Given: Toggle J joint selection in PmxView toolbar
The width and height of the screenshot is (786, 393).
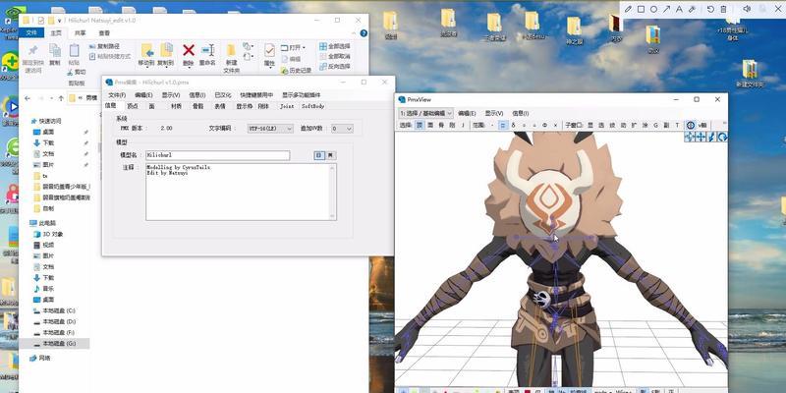Looking at the screenshot, I should [x=463, y=126].
